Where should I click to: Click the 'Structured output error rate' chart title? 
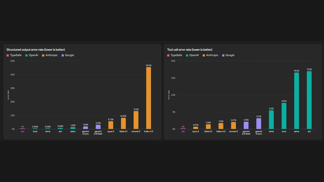36,50
